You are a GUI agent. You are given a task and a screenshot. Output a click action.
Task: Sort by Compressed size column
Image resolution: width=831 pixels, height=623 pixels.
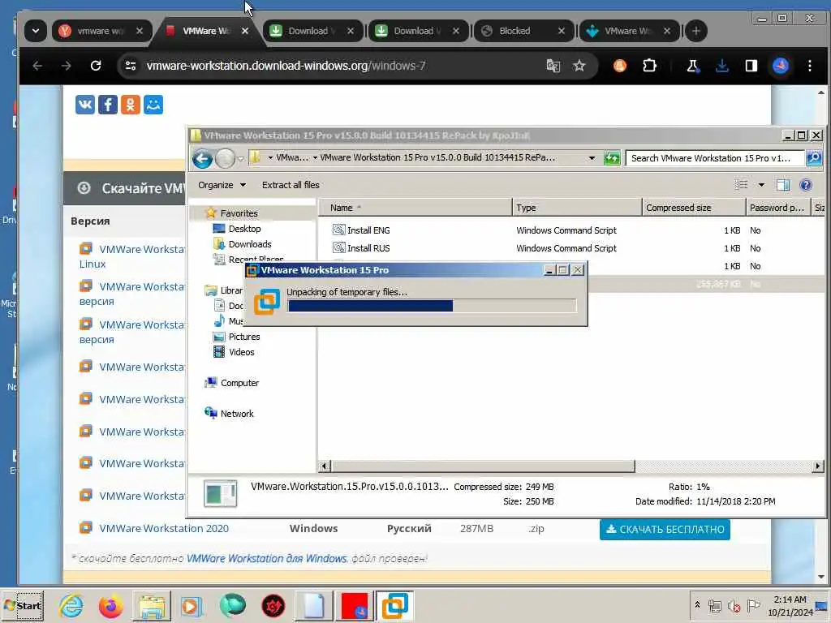point(693,208)
